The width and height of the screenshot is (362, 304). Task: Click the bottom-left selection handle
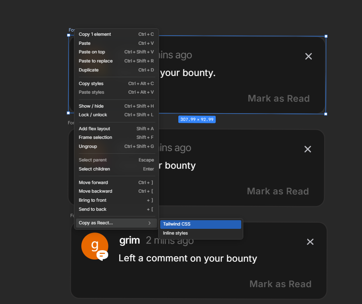pos(68,113)
